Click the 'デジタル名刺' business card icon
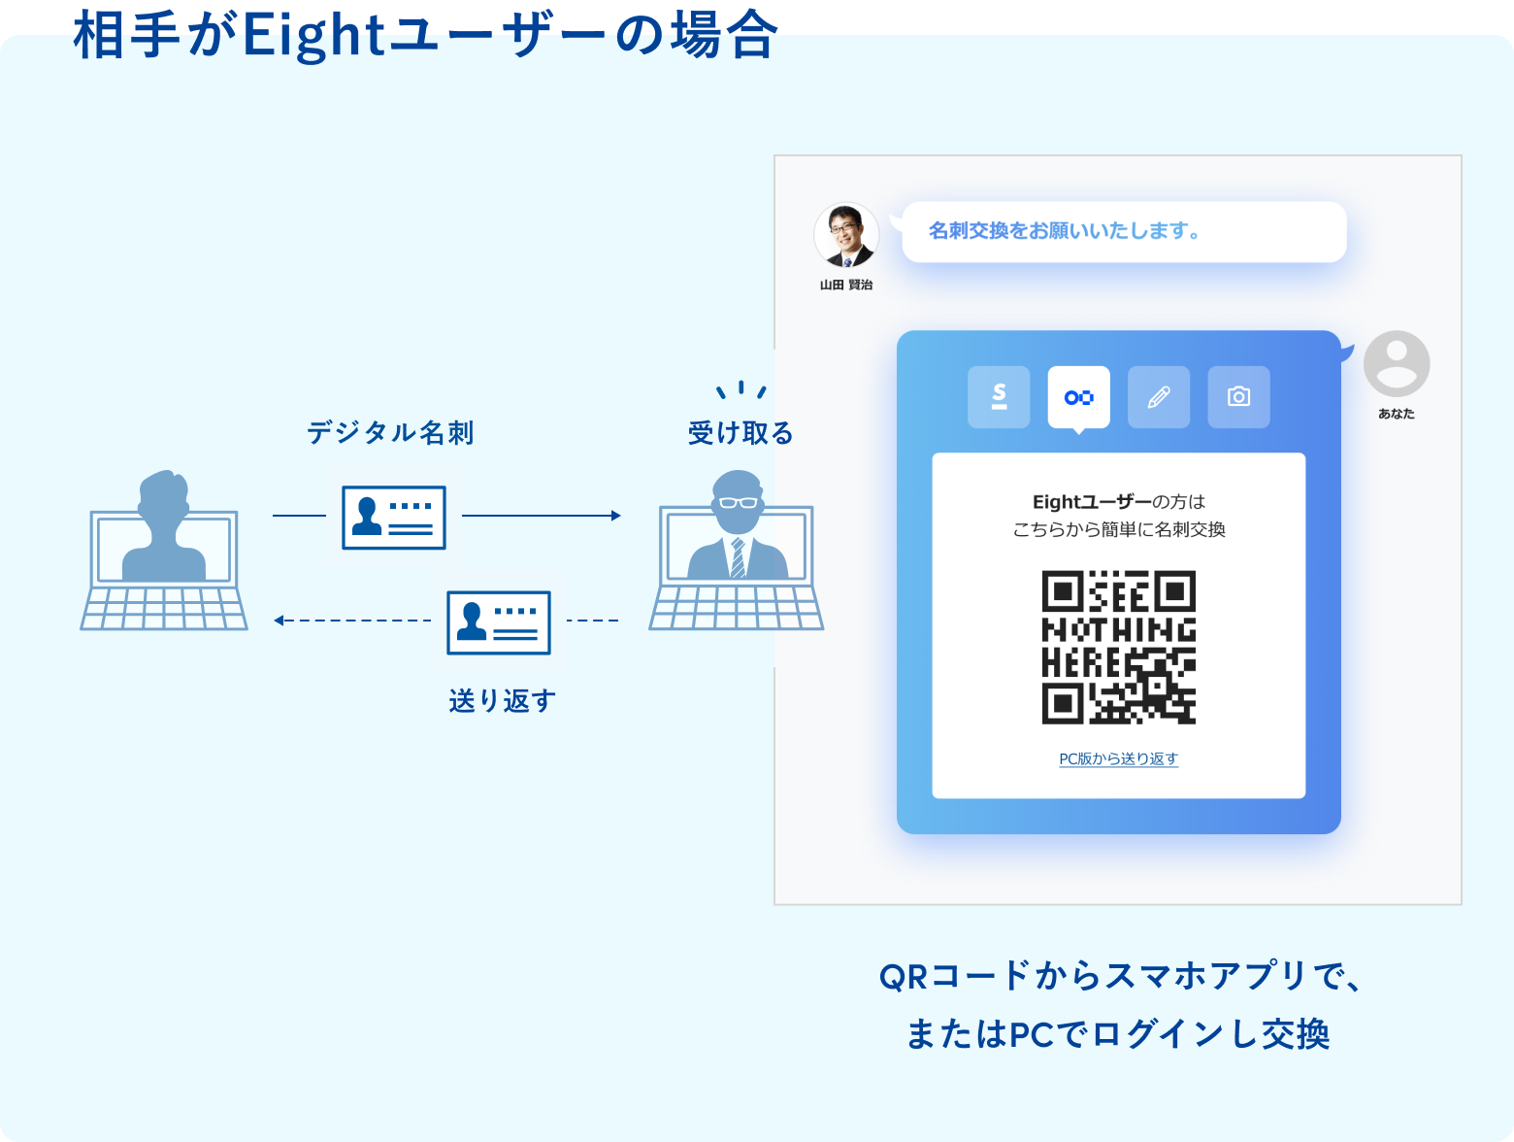Viewport: 1514px width, 1142px height. (x=394, y=518)
